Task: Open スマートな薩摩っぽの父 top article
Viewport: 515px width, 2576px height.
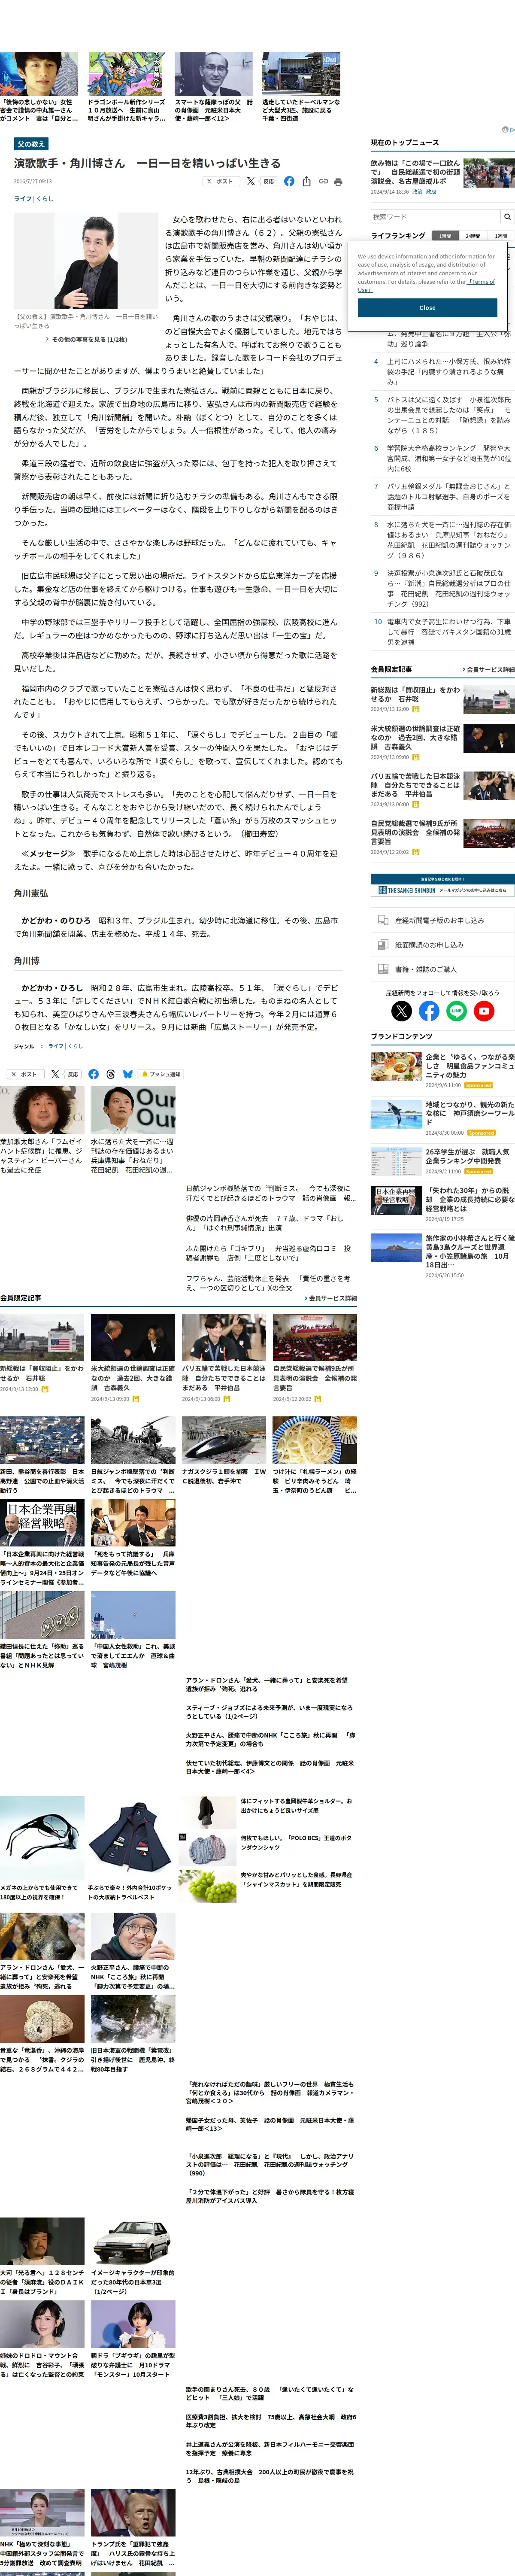Action: click(214, 110)
